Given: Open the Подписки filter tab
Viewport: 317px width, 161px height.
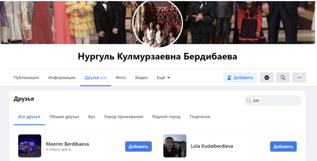Looking at the screenshot, I should (x=200, y=117).
